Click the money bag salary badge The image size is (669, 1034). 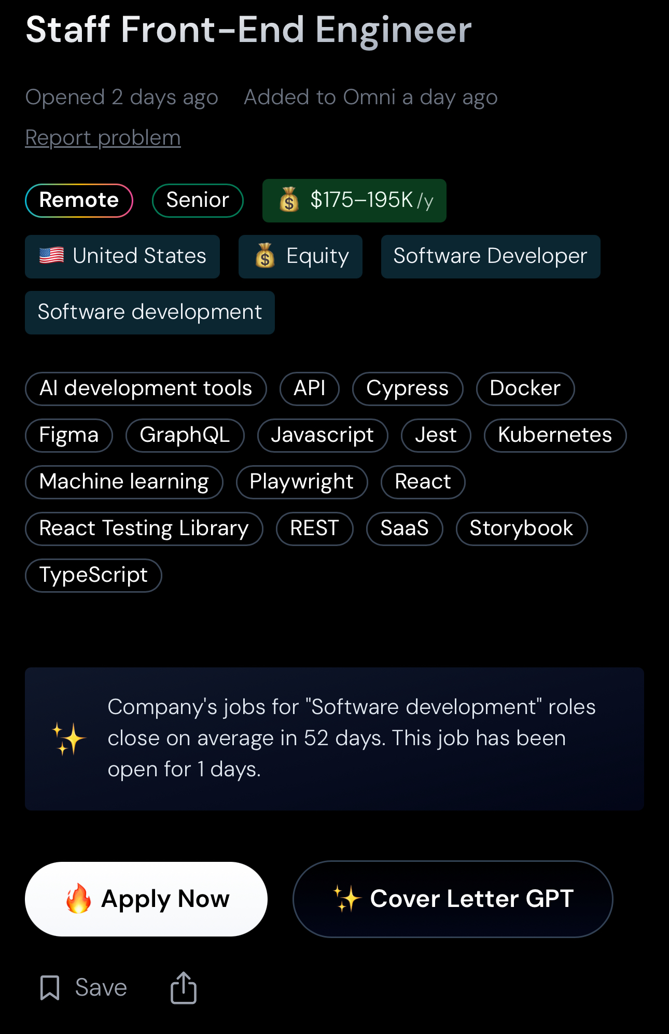click(354, 201)
